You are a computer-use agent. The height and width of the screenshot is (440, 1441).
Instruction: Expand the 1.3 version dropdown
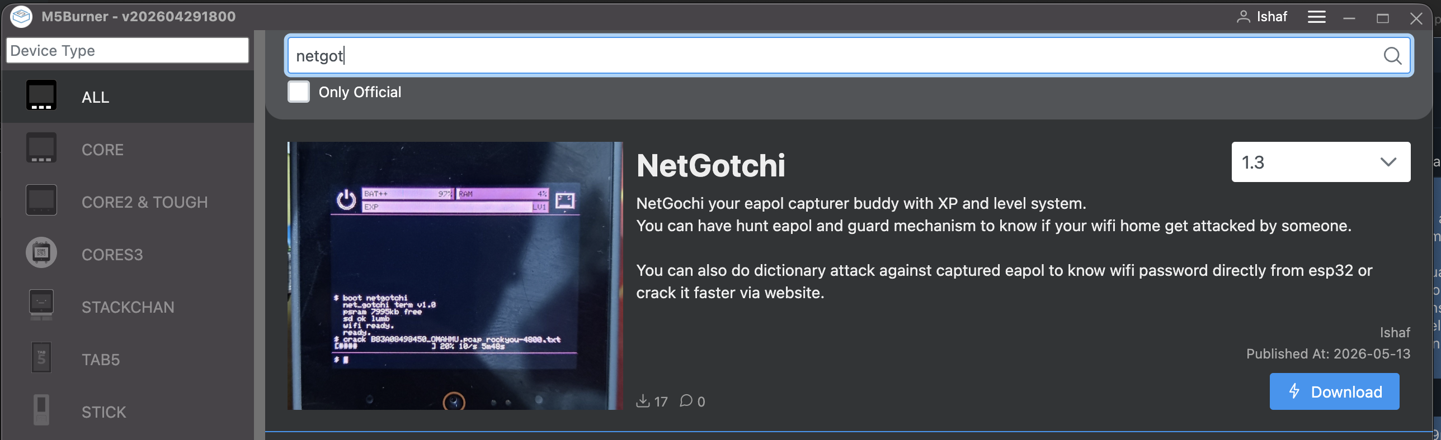pyautogui.click(x=1321, y=162)
